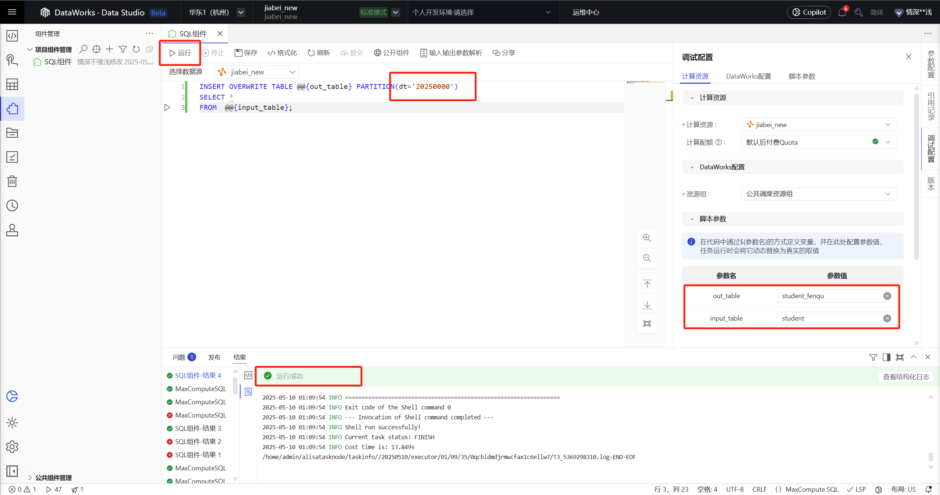Click the 查看结构化日志 button
This screenshot has height=495, width=940.
coord(905,377)
